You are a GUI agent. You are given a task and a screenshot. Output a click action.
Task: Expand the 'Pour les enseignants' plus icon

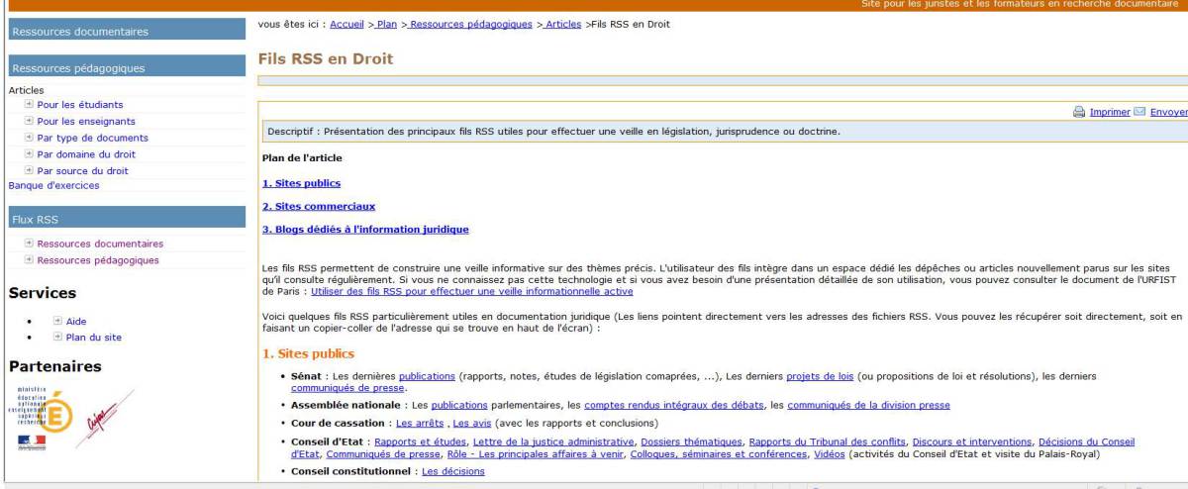pos(29,121)
